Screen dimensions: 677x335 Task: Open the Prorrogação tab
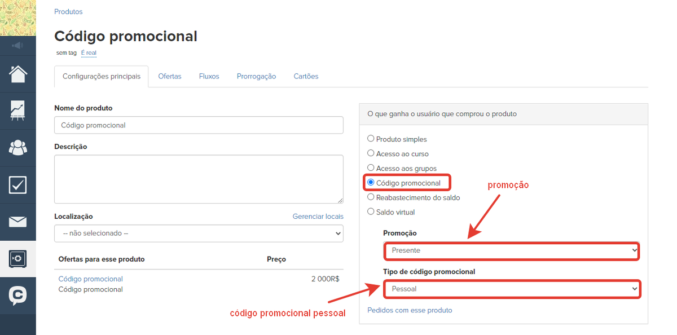[256, 77]
